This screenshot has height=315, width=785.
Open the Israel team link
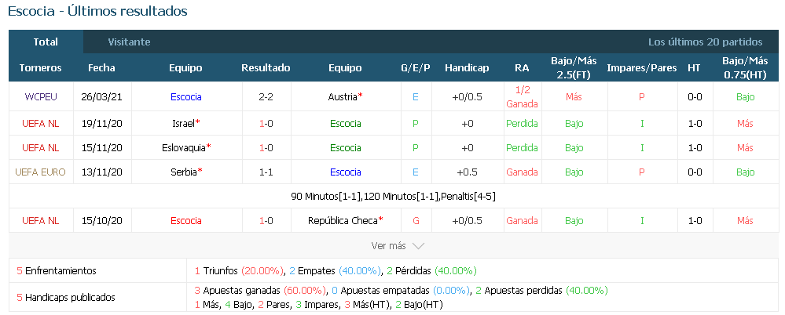pyautogui.click(x=183, y=123)
